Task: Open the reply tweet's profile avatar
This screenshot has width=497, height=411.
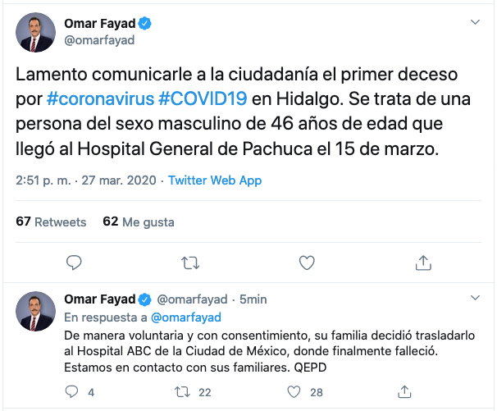Action: (x=36, y=311)
